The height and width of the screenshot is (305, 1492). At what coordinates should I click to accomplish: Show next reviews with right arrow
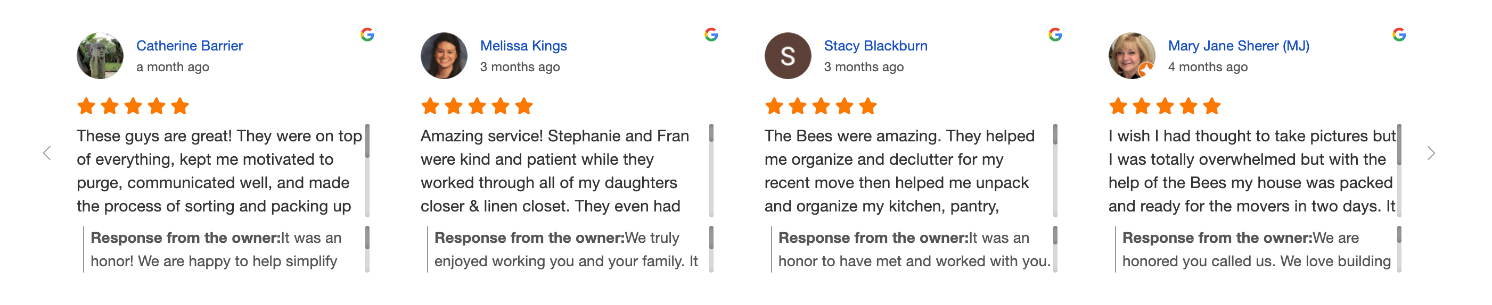point(1431,153)
